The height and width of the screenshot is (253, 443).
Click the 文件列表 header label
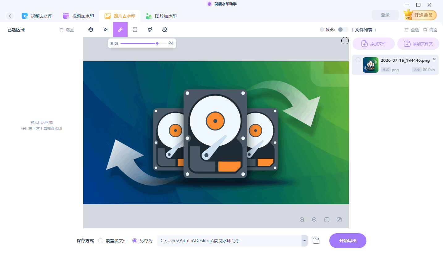(364, 30)
